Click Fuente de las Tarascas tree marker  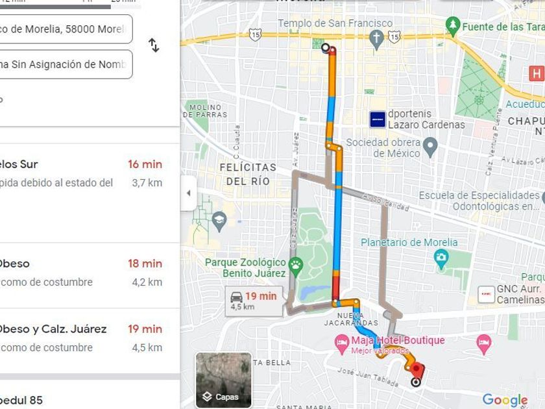pyautogui.click(x=453, y=27)
